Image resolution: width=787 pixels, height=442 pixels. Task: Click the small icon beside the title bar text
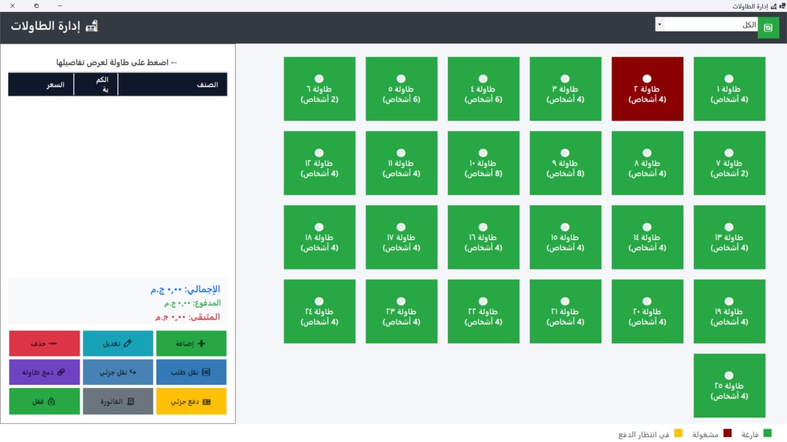[774, 6]
